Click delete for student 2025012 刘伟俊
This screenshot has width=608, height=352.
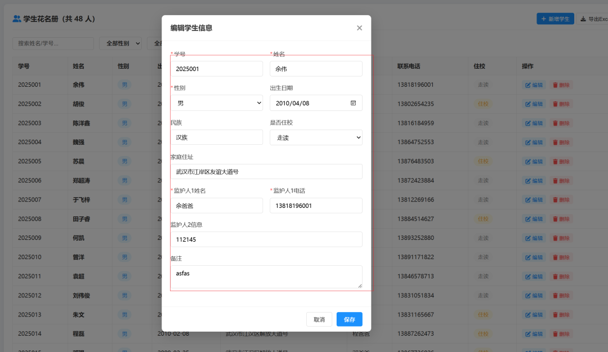click(x=561, y=296)
